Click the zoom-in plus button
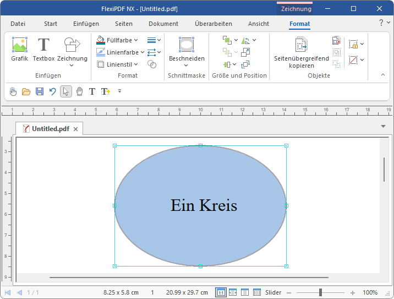Image resolution: width=394 pixels, height=299 pixels. coord(353,292)
